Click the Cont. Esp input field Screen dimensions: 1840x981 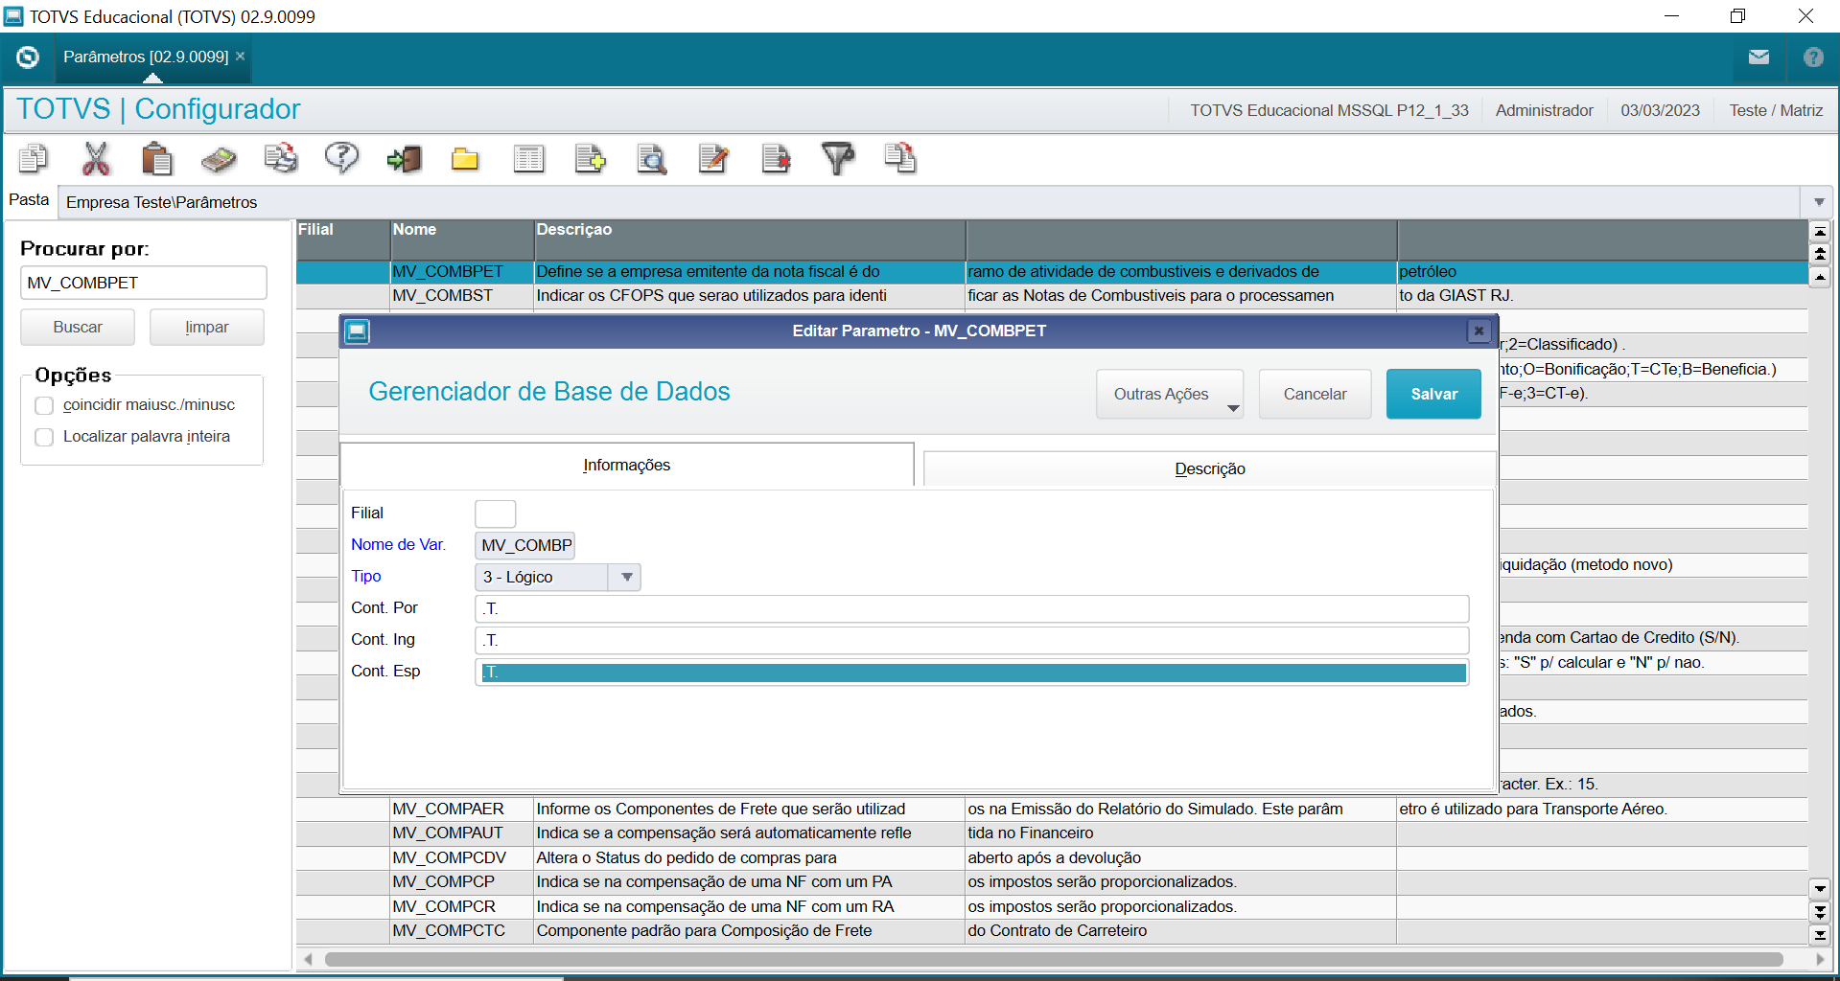pos(972,672)
